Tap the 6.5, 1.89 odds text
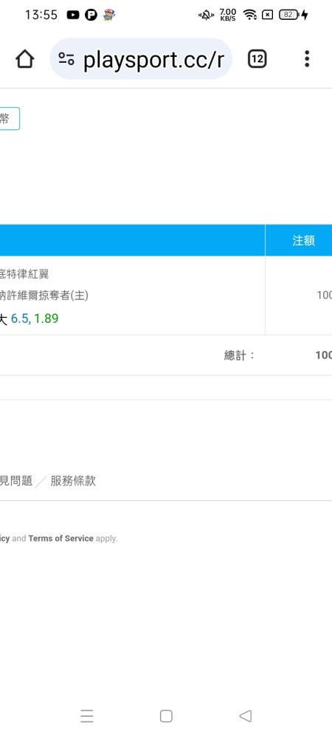 click(x=35, y=319)
